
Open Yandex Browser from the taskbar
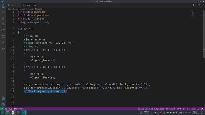pos(13,113)
